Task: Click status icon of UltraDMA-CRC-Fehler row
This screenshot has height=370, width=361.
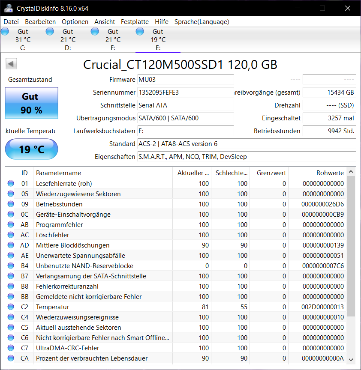Action: [11, 348]
